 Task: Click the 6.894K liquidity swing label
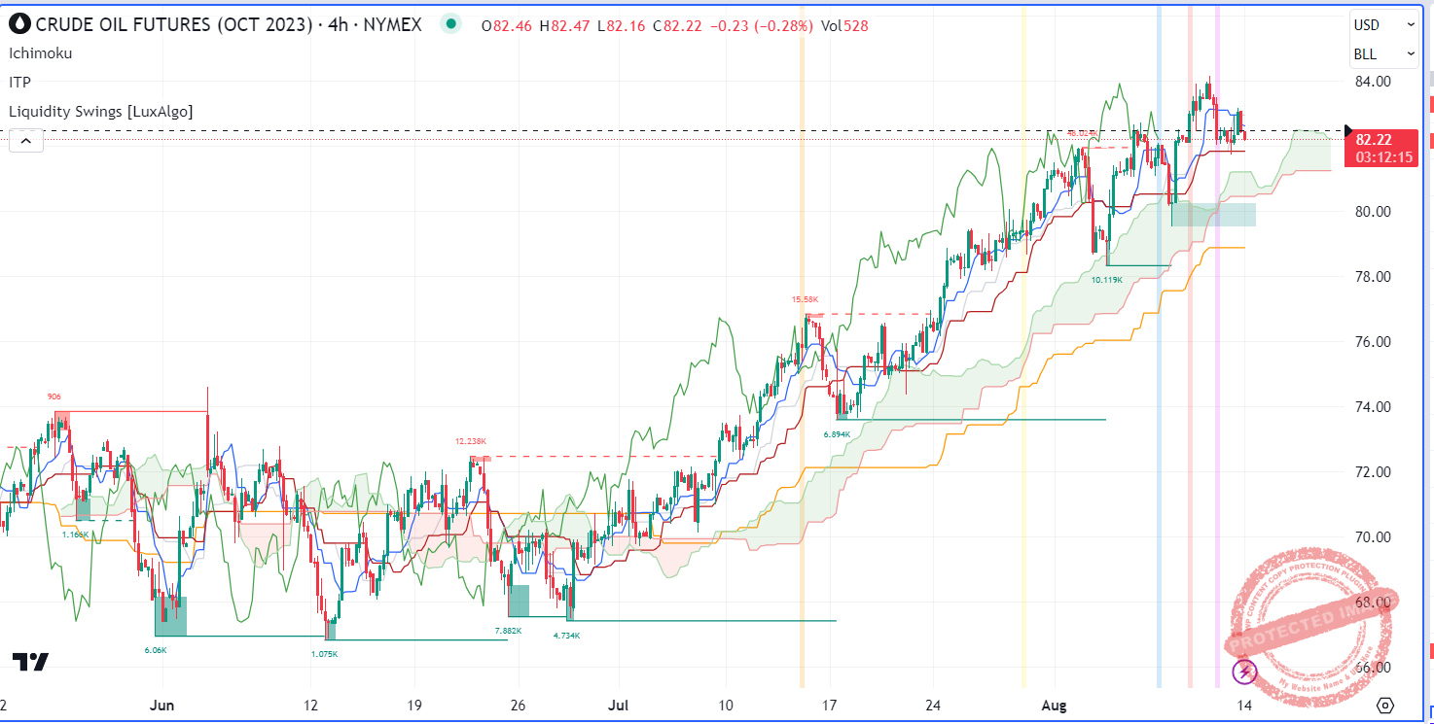tap(837, 433)
